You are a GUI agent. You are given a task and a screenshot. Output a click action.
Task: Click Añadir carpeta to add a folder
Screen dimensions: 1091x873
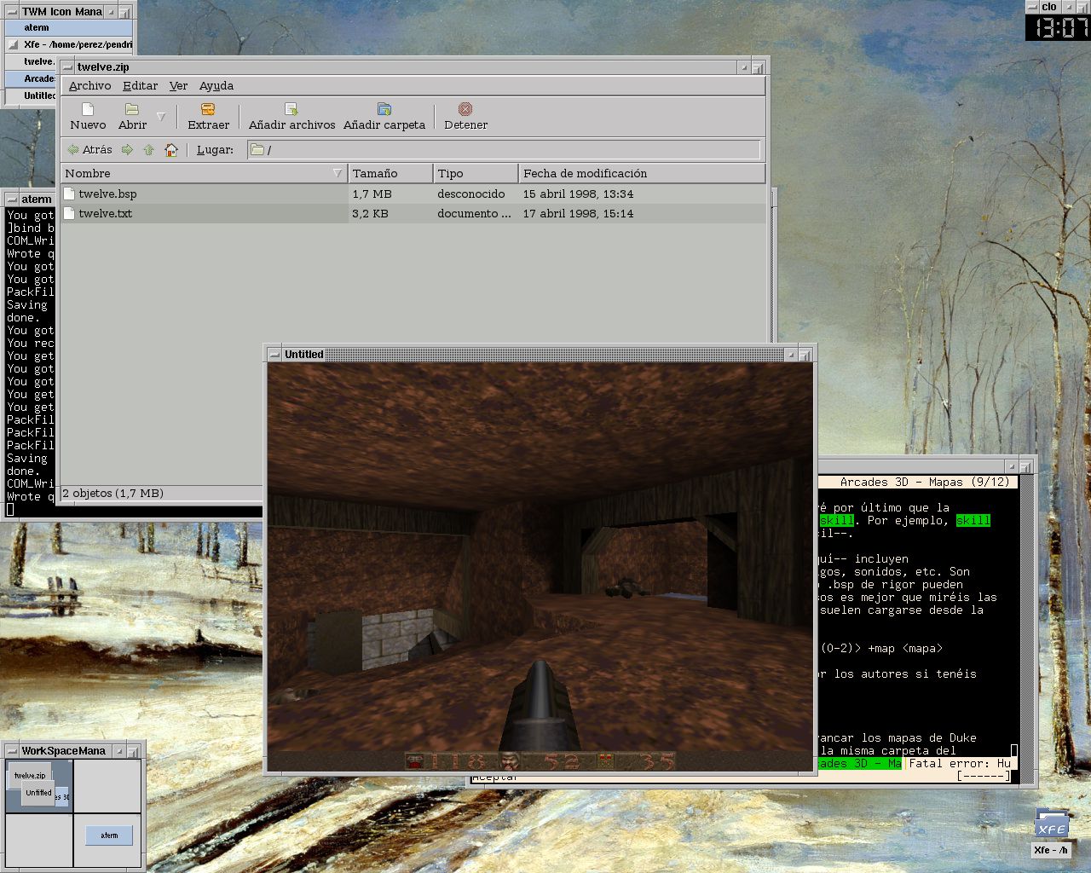click(384, 117)
